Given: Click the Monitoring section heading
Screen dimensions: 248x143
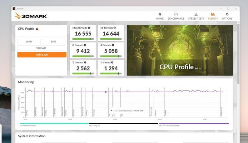Looking at the screenshot, I should pos(26,82).
